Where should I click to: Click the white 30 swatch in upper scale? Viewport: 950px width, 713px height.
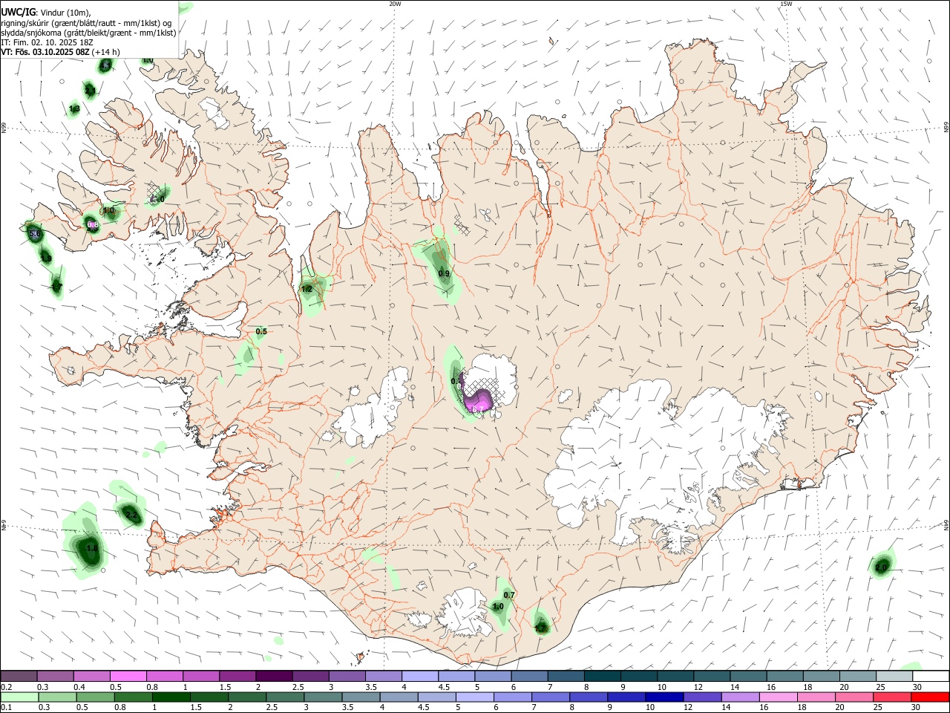click(931, 677)
